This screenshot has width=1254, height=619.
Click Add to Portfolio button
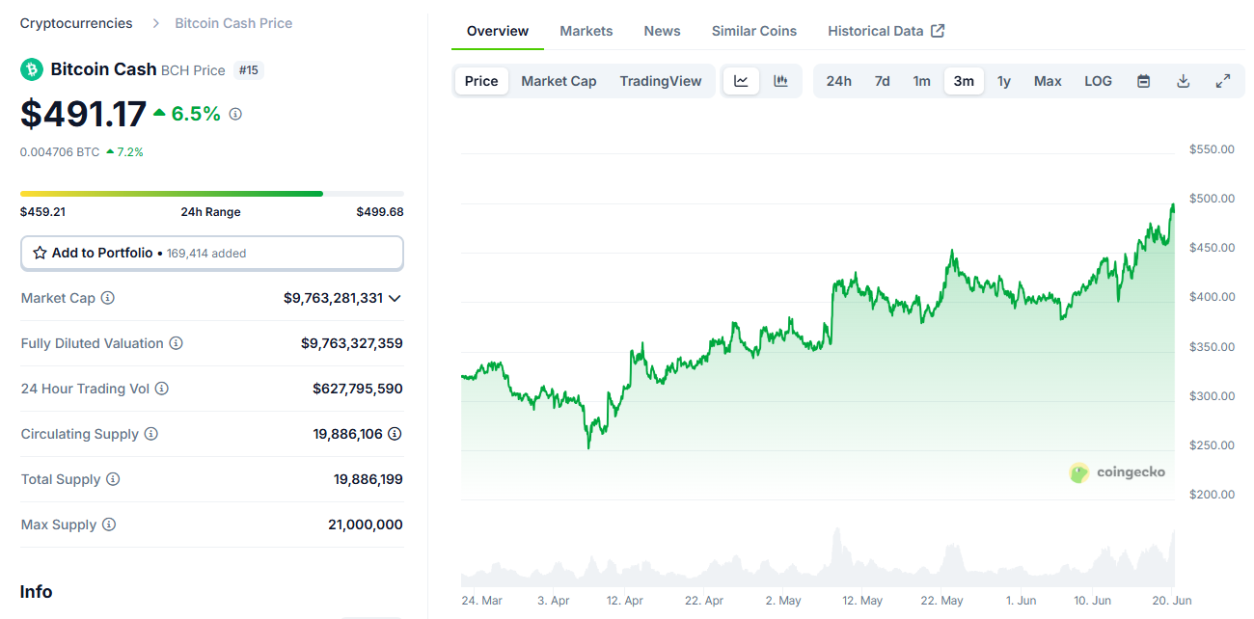click(212, 253)
